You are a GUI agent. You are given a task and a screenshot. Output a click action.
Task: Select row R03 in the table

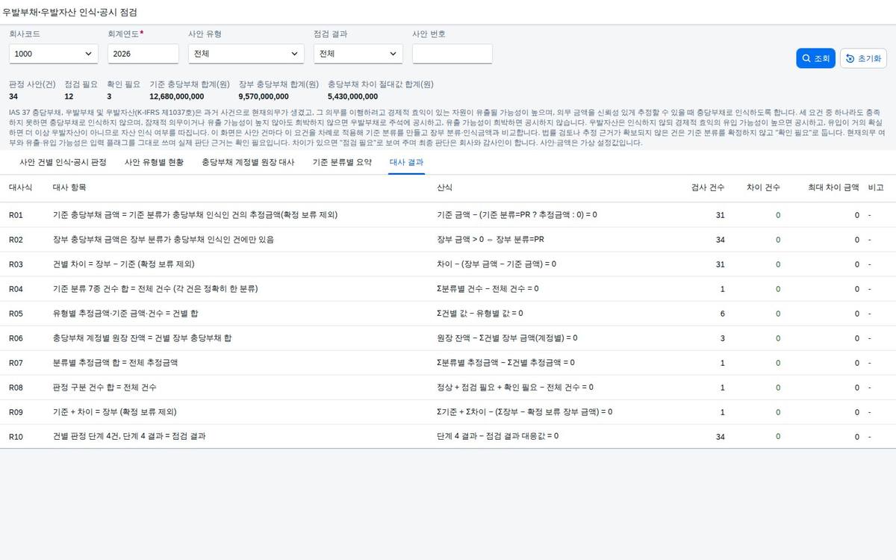[448, 264]
